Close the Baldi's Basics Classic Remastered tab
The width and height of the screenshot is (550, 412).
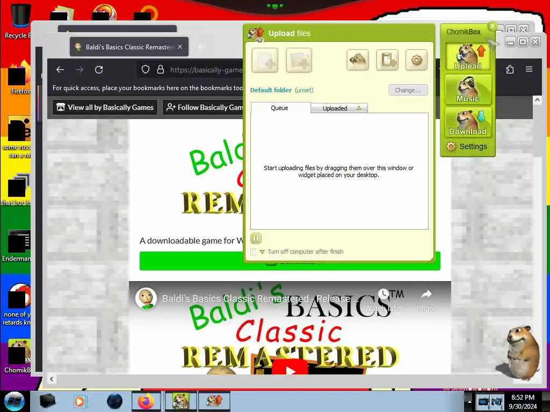180,47
